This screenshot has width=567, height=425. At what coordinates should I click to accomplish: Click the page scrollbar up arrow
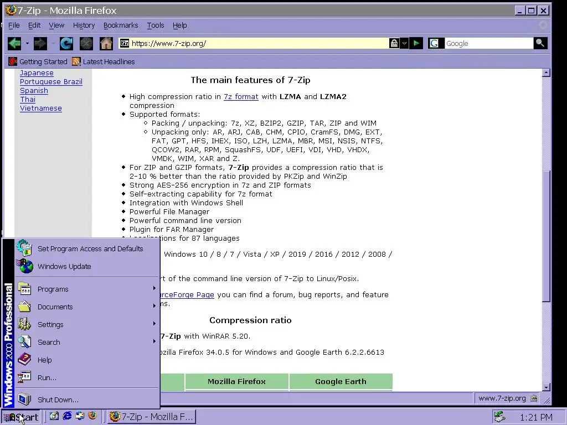pyautogui.click(x=546, y=72)
